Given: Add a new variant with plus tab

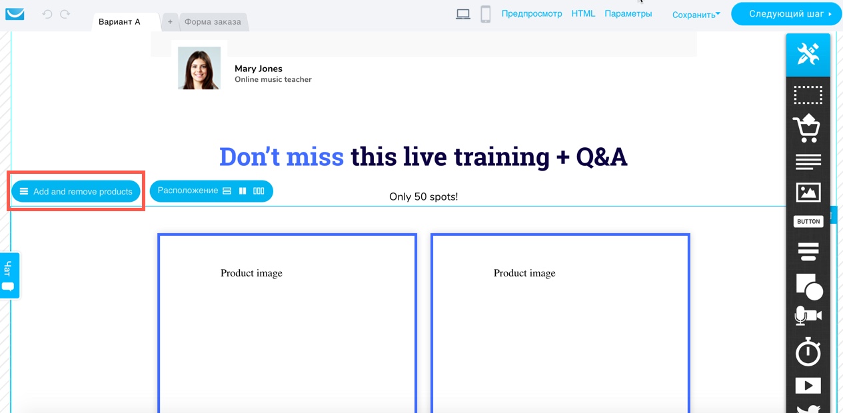Looking at the screenshot, I should 170,22.
